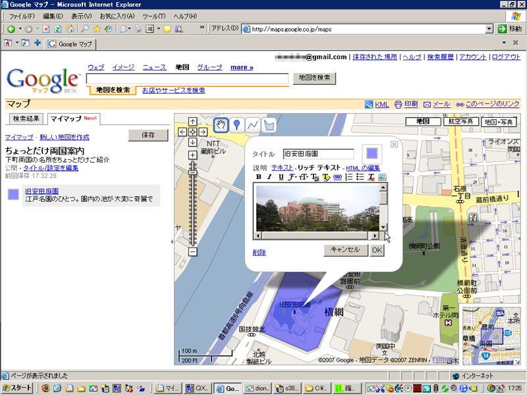
Task: Click the grey Forward arrow in IE toolbar
Action: coord(28,29)
